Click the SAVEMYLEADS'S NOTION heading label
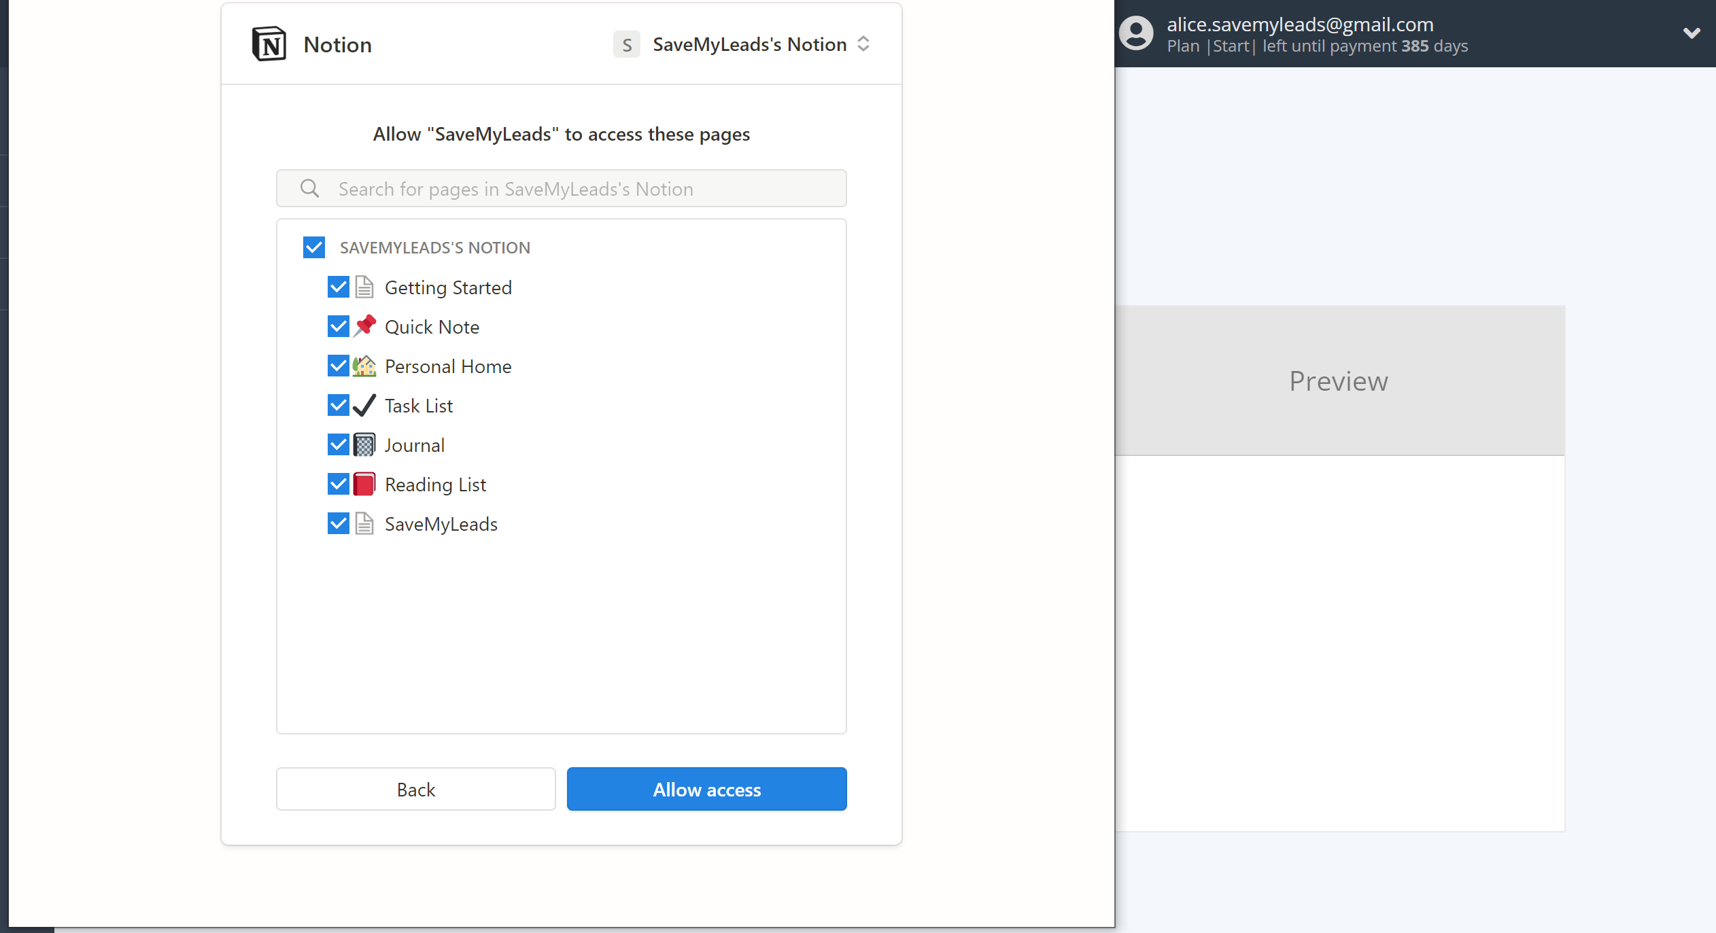Viewport: 1716px width, 933px height. click(x=435, y=247)
